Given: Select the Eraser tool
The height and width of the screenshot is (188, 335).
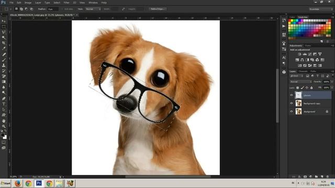Looking at the screenshot, I should pos(4,76).
